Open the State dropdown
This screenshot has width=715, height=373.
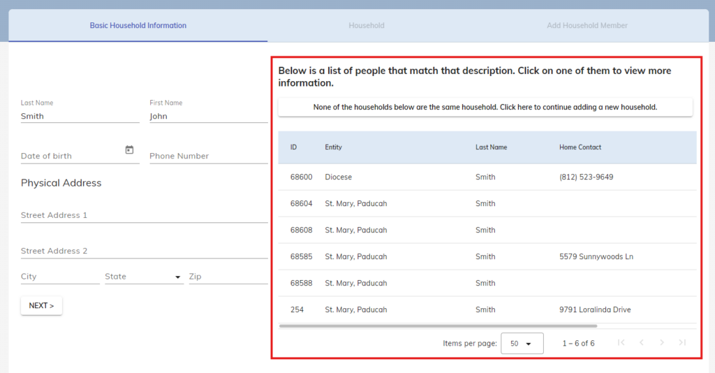144,277
